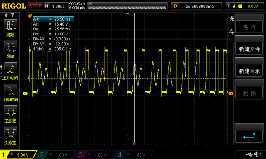This screenshot has width=266, height=159.
Task: Click the USB connection status icon
Action: pyautogui.click(x=249, y=154)
